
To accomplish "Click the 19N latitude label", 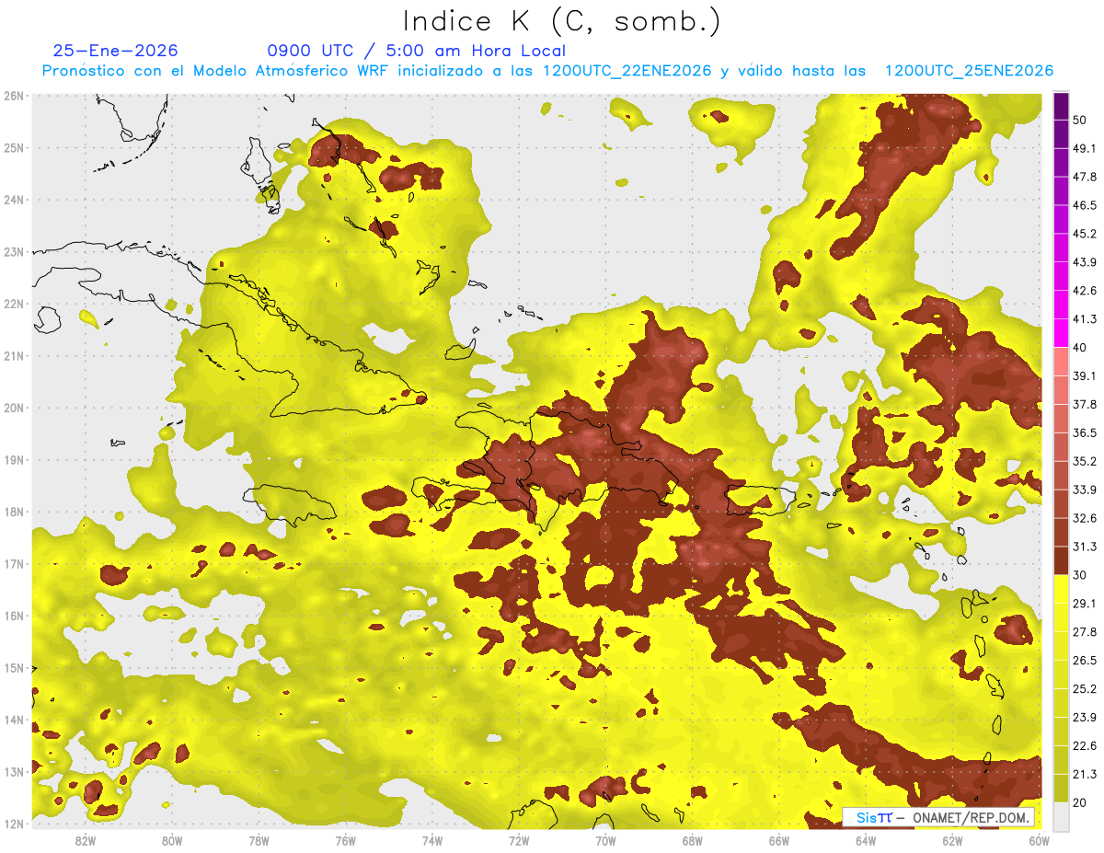I will [13, 459].
